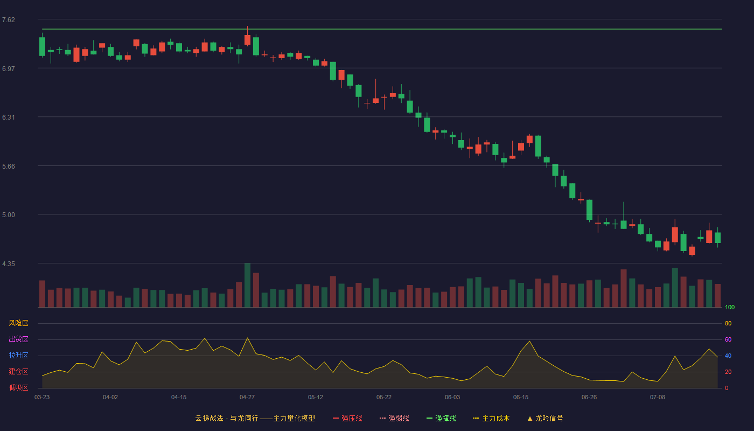Click the 07-08 date label
Viewport: 754px width, 431px height.
point(658,397)
